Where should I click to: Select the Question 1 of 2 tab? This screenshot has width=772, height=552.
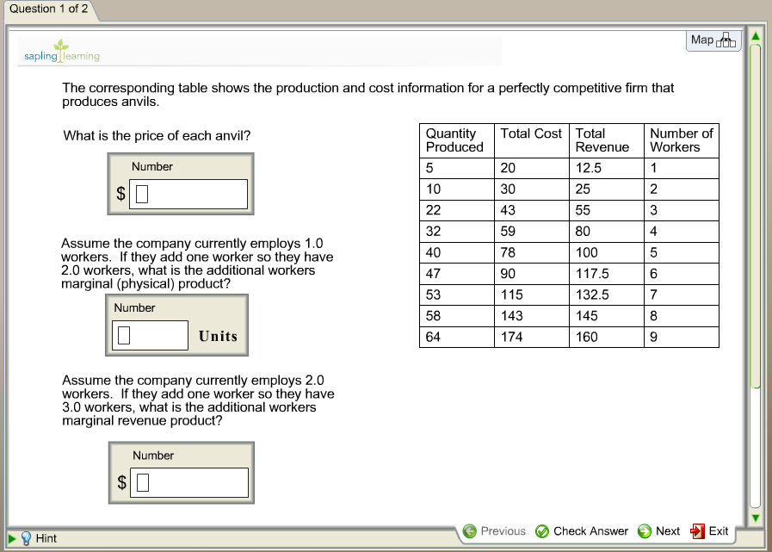[x=49, y=9]
